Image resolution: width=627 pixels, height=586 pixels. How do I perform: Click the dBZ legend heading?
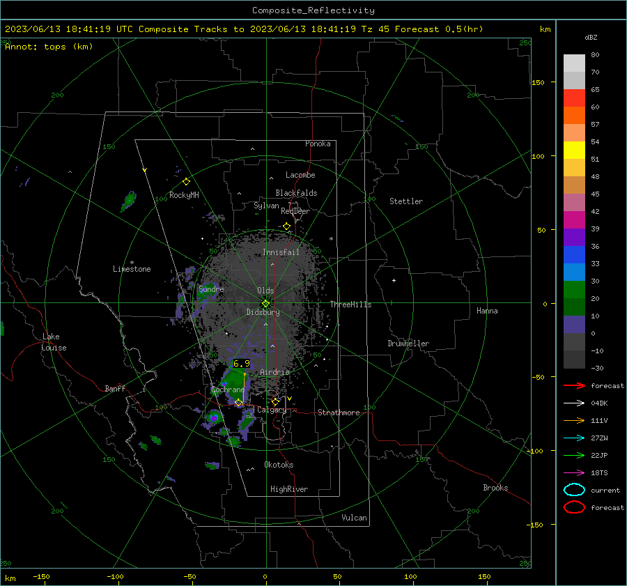click(591, 37)
